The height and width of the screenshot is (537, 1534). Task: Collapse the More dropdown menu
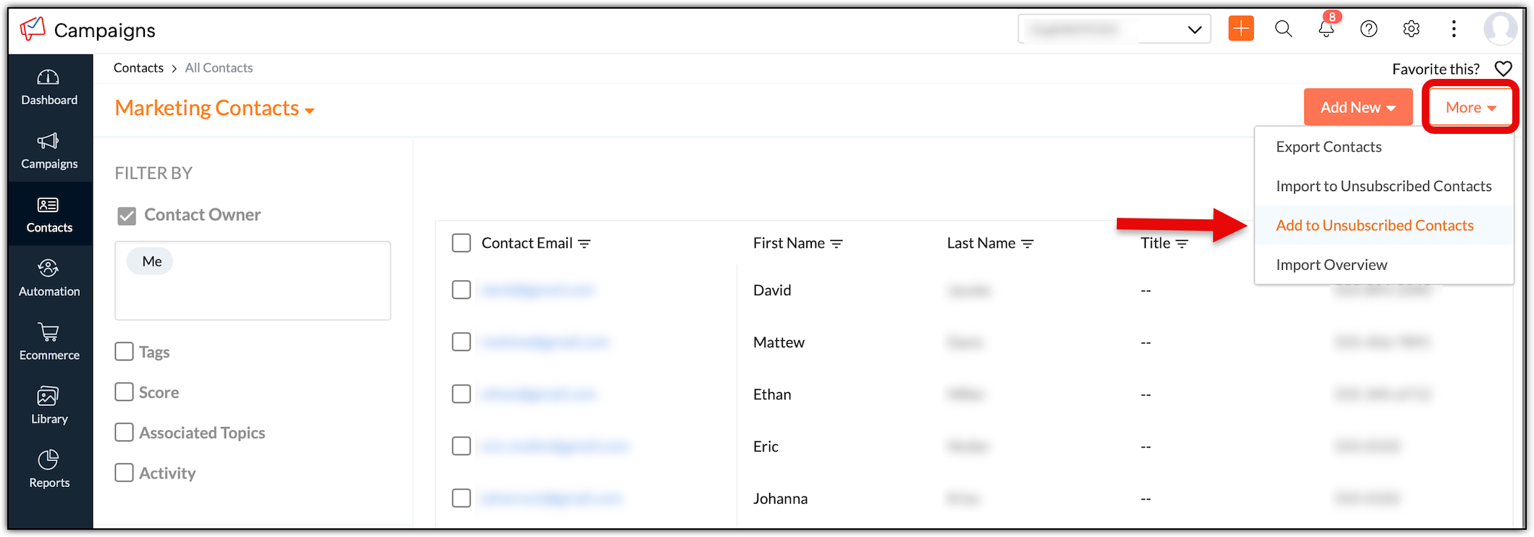[1470, 107]
